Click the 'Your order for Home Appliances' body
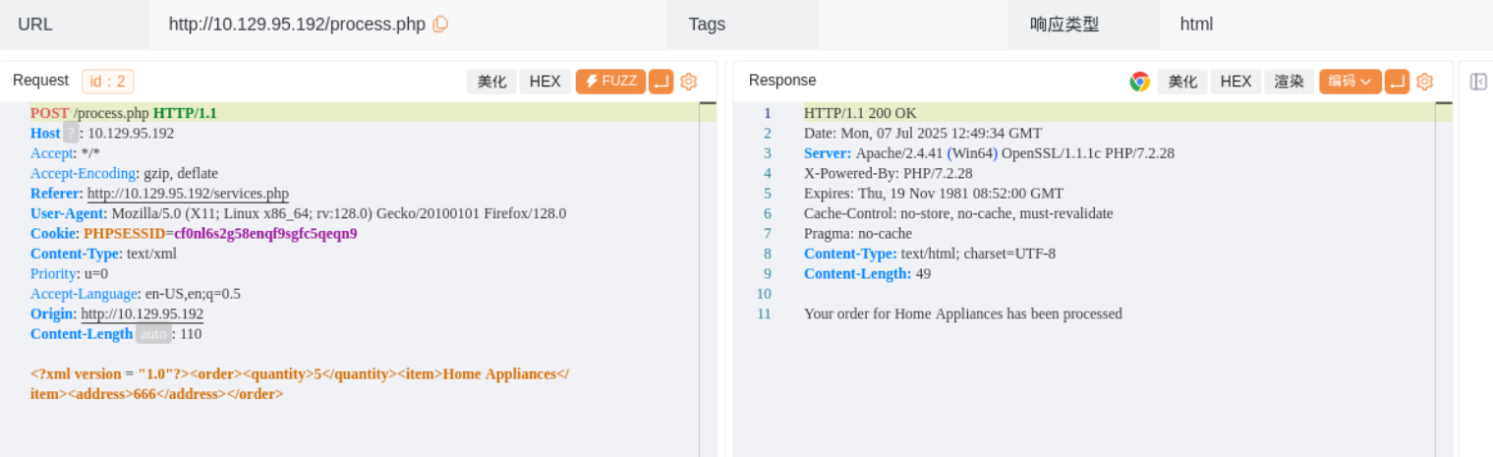Viewport: 1493px width, 457px height. click(x=963, y=314)
